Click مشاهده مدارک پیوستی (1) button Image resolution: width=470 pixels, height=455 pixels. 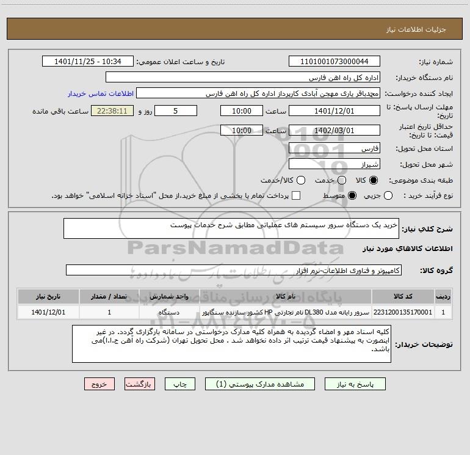click(260, 384)
